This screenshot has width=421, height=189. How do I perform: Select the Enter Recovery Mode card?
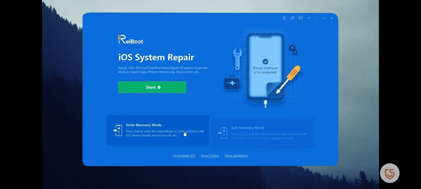tap(158, 130)
